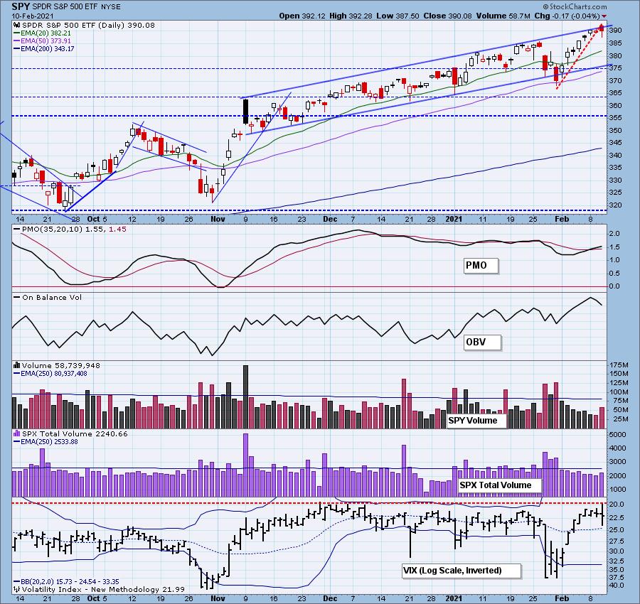Screen dimensions: 640x604
Task: Click the bar icon beside Volume 58,739,948
Action: pos(17,365)
